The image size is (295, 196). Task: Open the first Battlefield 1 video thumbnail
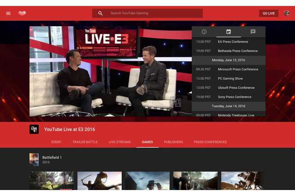click(52, 180)
